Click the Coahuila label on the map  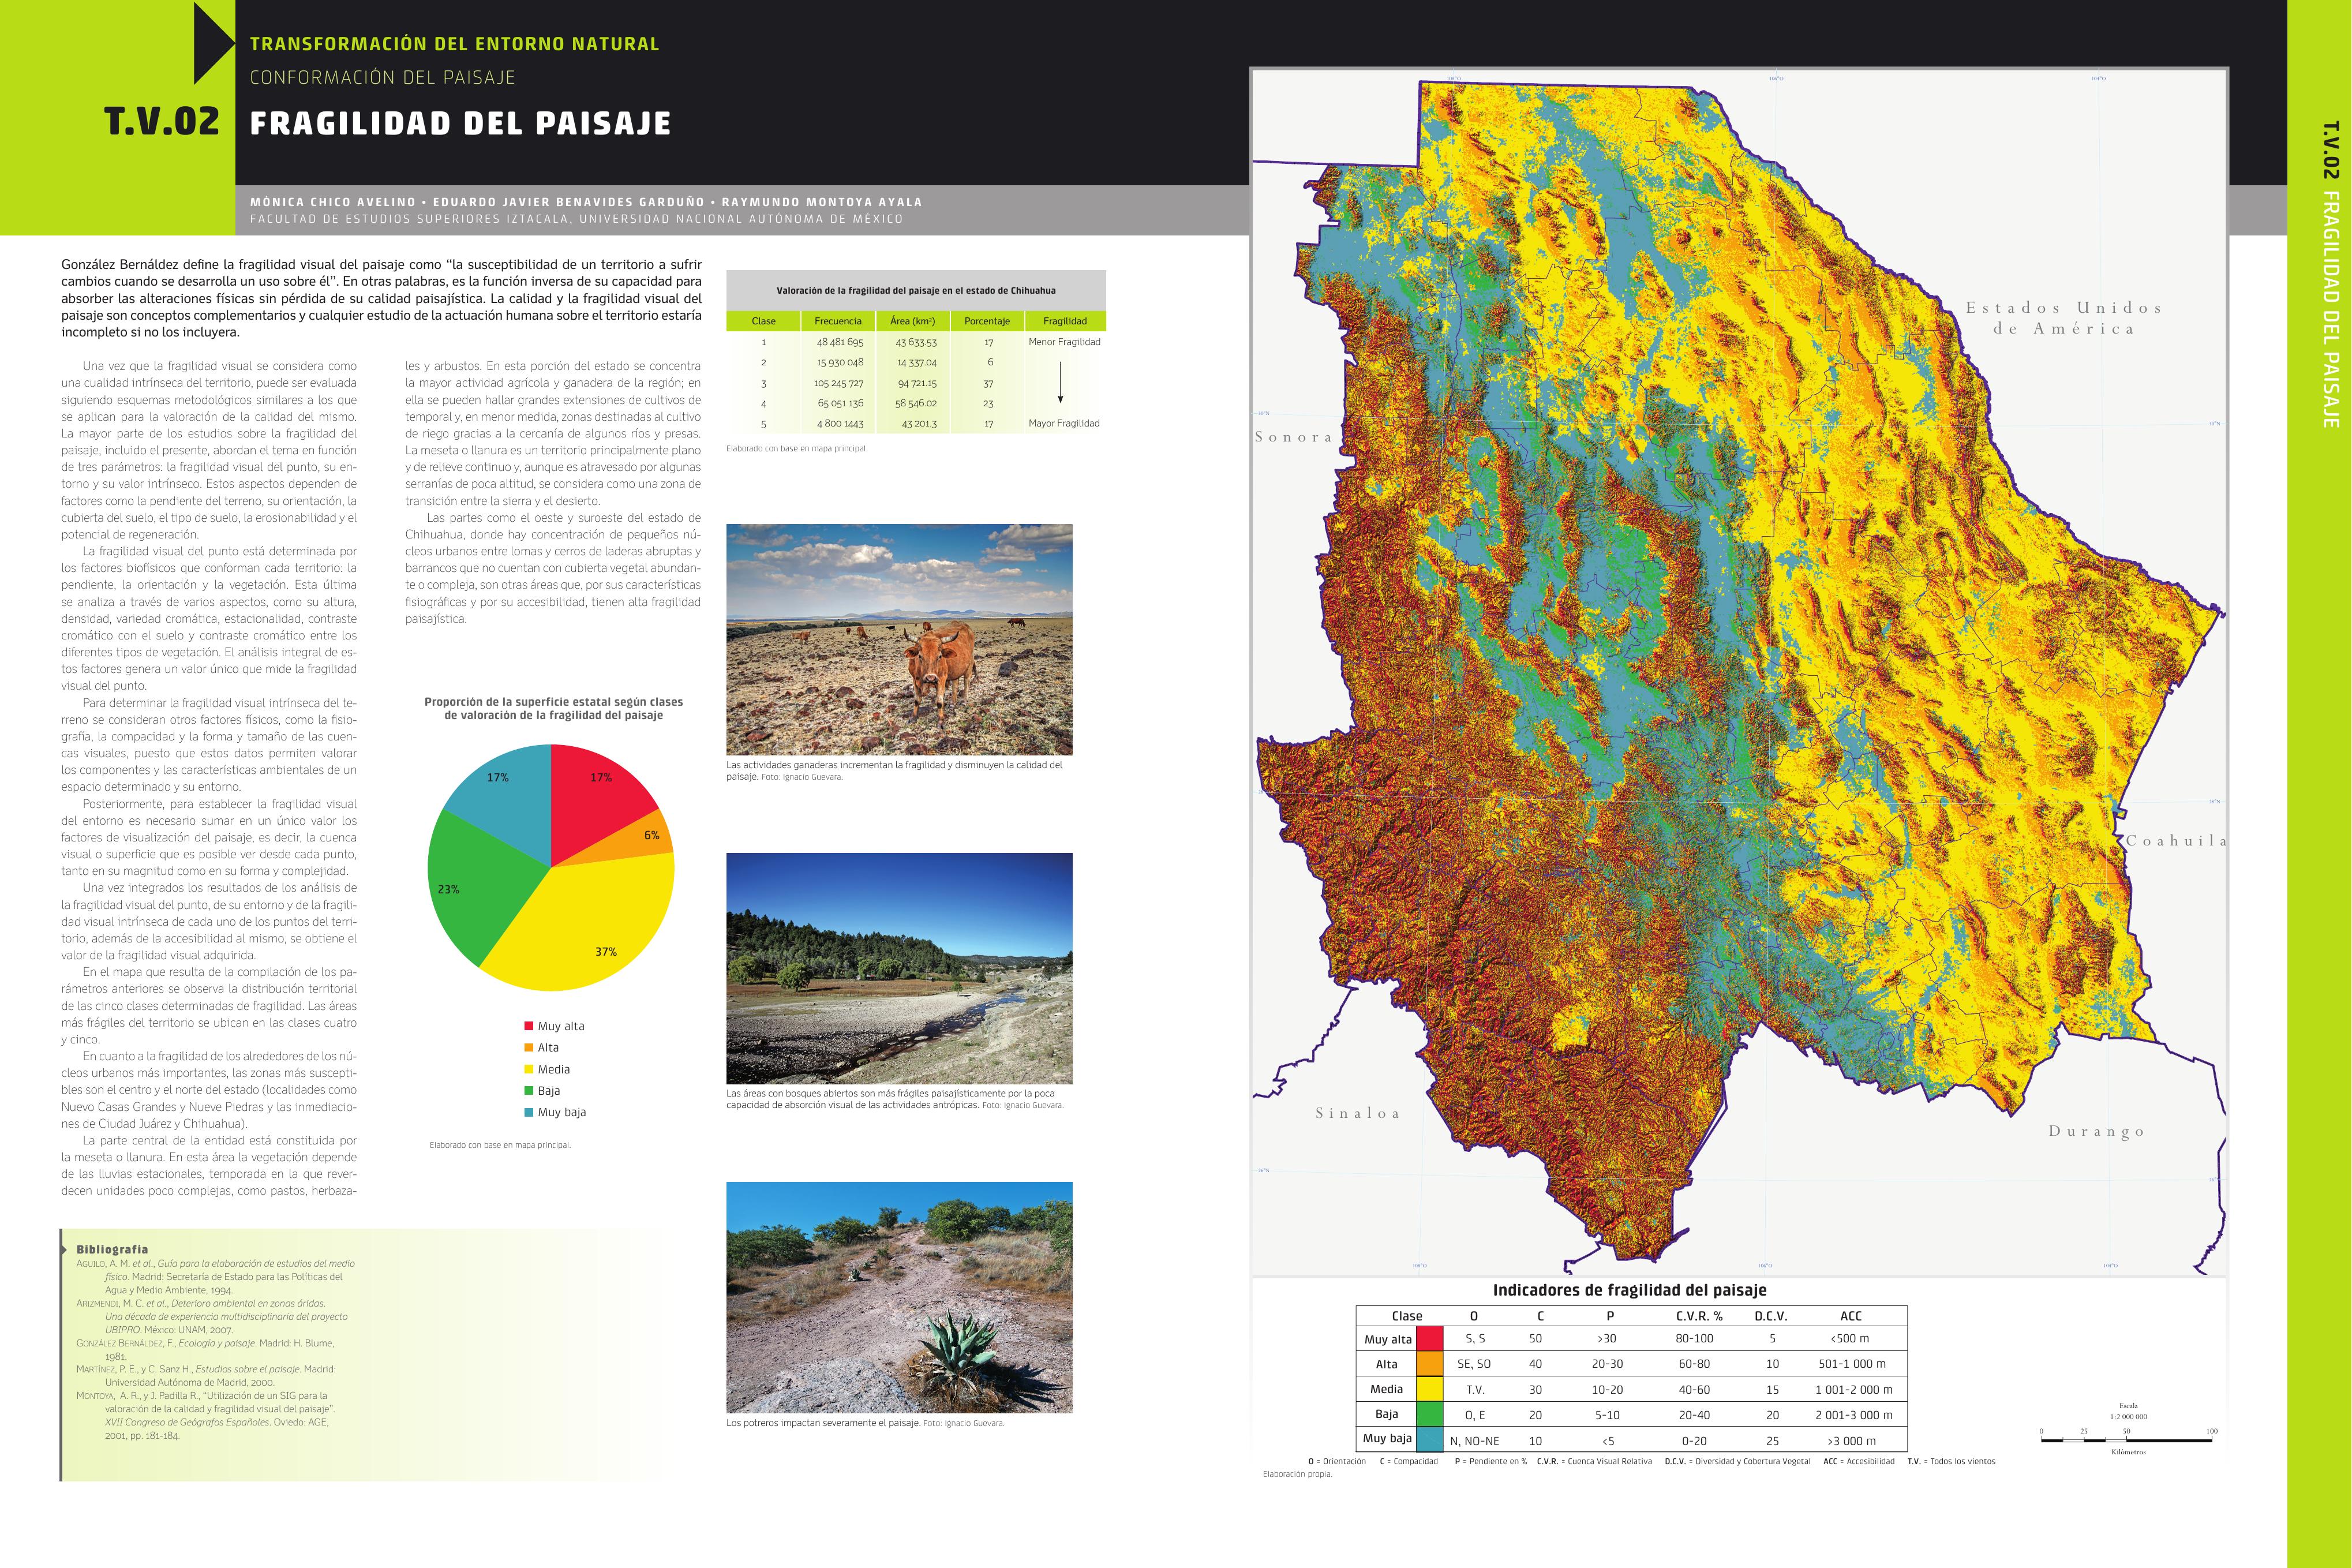coord(2175,841)
